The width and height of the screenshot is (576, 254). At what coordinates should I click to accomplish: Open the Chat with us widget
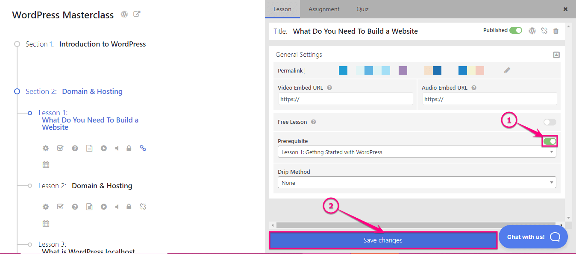[533, 237]
